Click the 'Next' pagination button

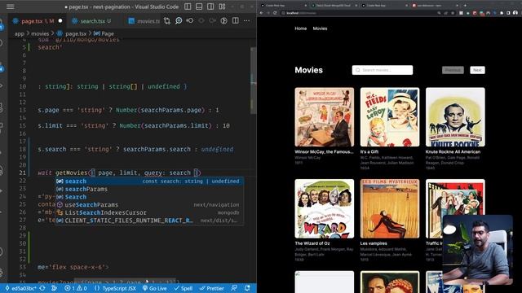(477, 70)
